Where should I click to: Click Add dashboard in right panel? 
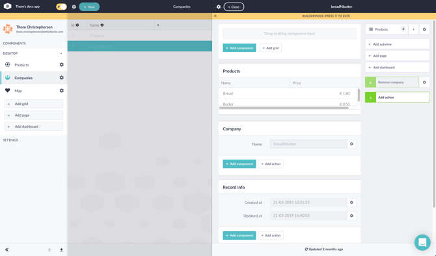(x=398, y=67)
